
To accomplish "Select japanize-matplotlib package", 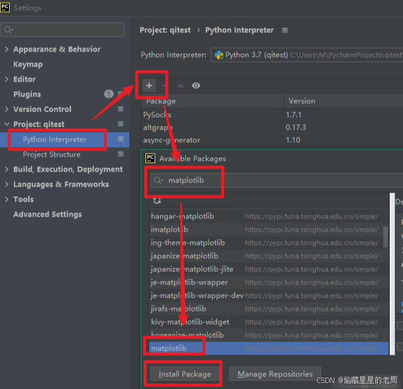I will click(x=269, y=256).
